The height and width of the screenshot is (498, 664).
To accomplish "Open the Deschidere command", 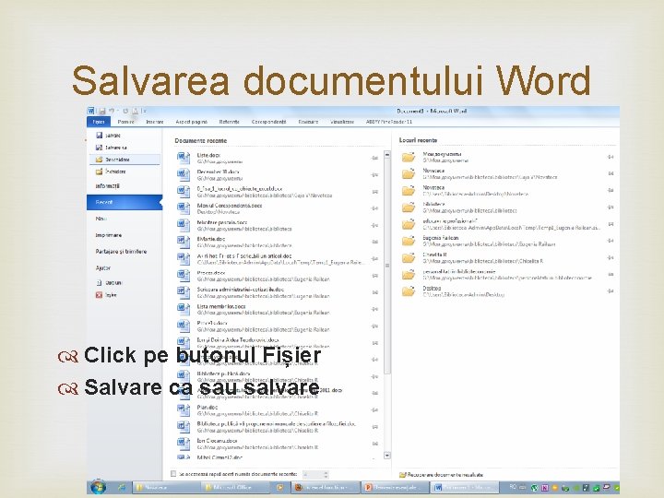I will pyautogui.click(x=125, y=160).
